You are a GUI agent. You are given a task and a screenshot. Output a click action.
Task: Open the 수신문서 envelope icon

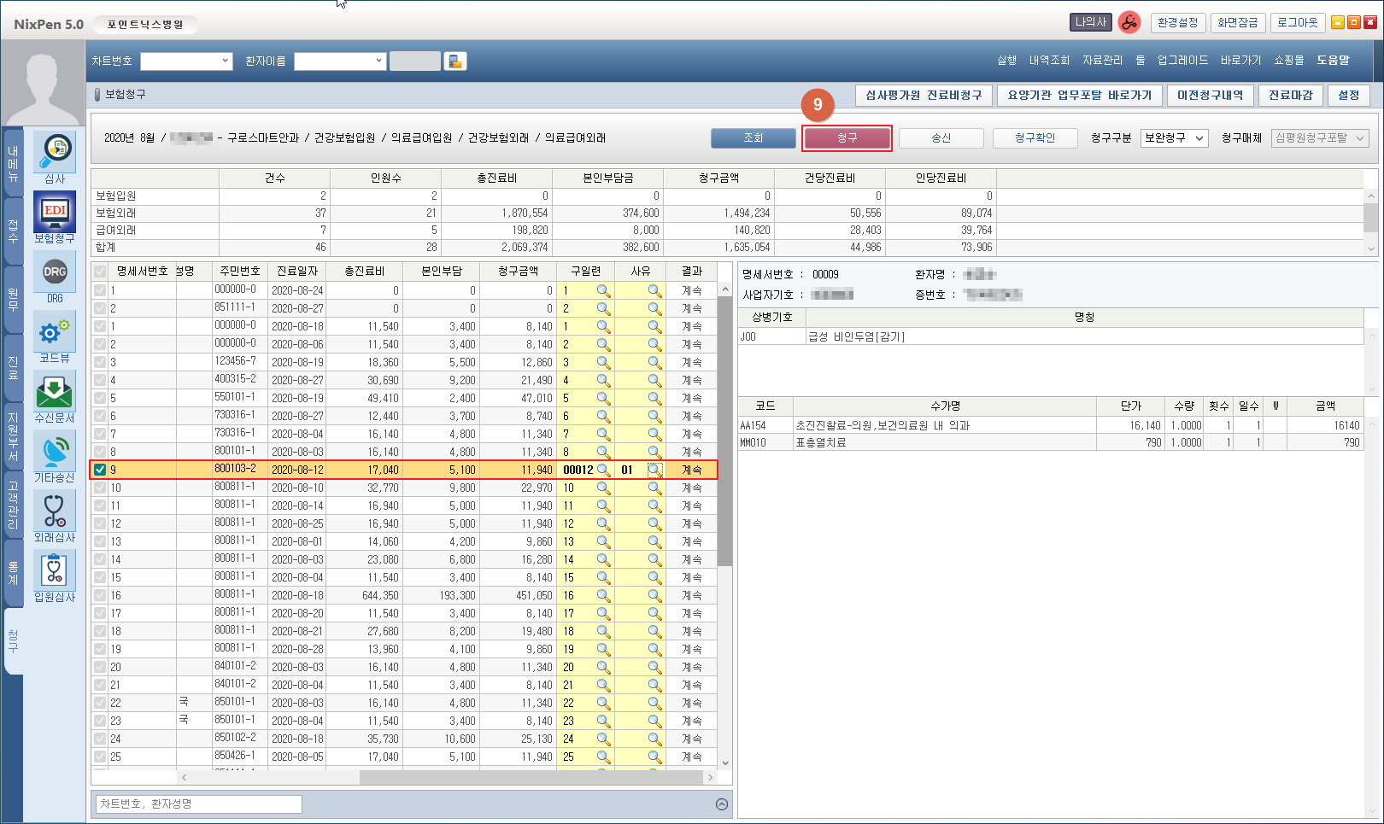(55, 392)
